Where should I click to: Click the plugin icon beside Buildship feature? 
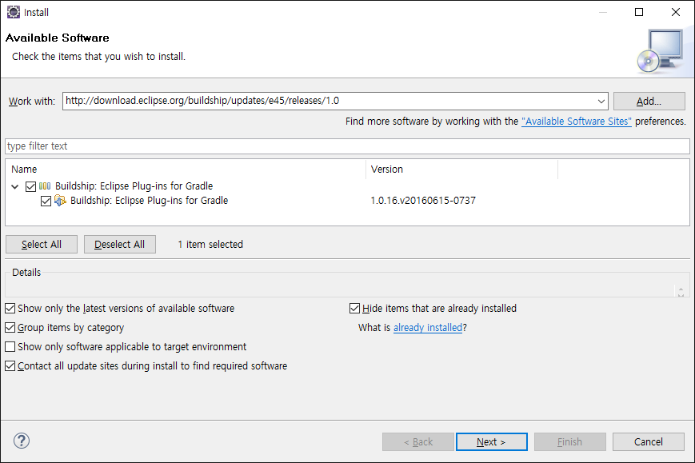[x=60, y=201]
